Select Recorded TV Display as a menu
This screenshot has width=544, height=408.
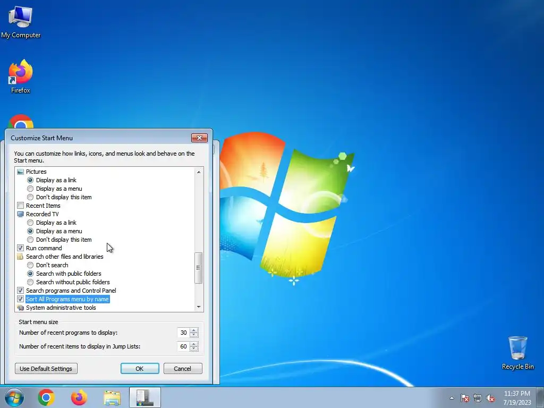(30, 231)
